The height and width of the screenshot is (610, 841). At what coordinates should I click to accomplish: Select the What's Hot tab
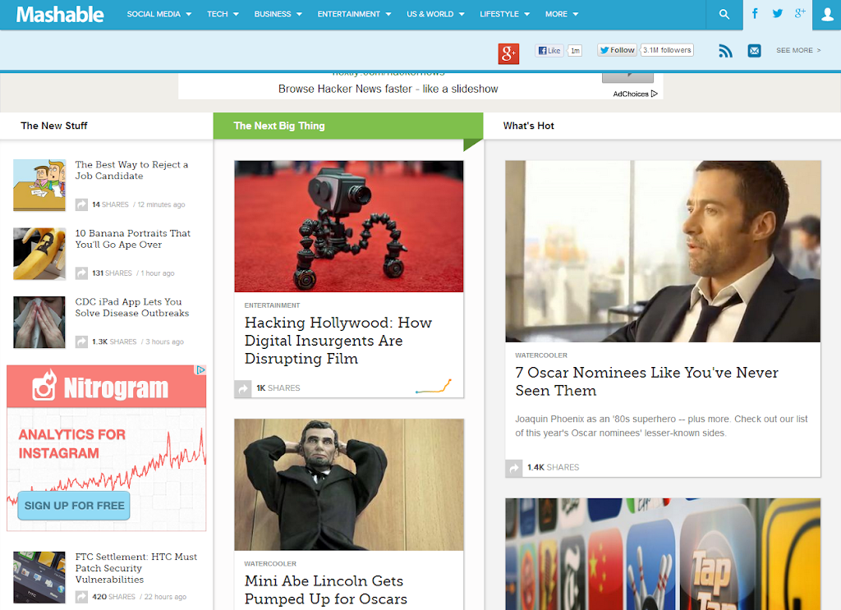click(x=529, y=126)
